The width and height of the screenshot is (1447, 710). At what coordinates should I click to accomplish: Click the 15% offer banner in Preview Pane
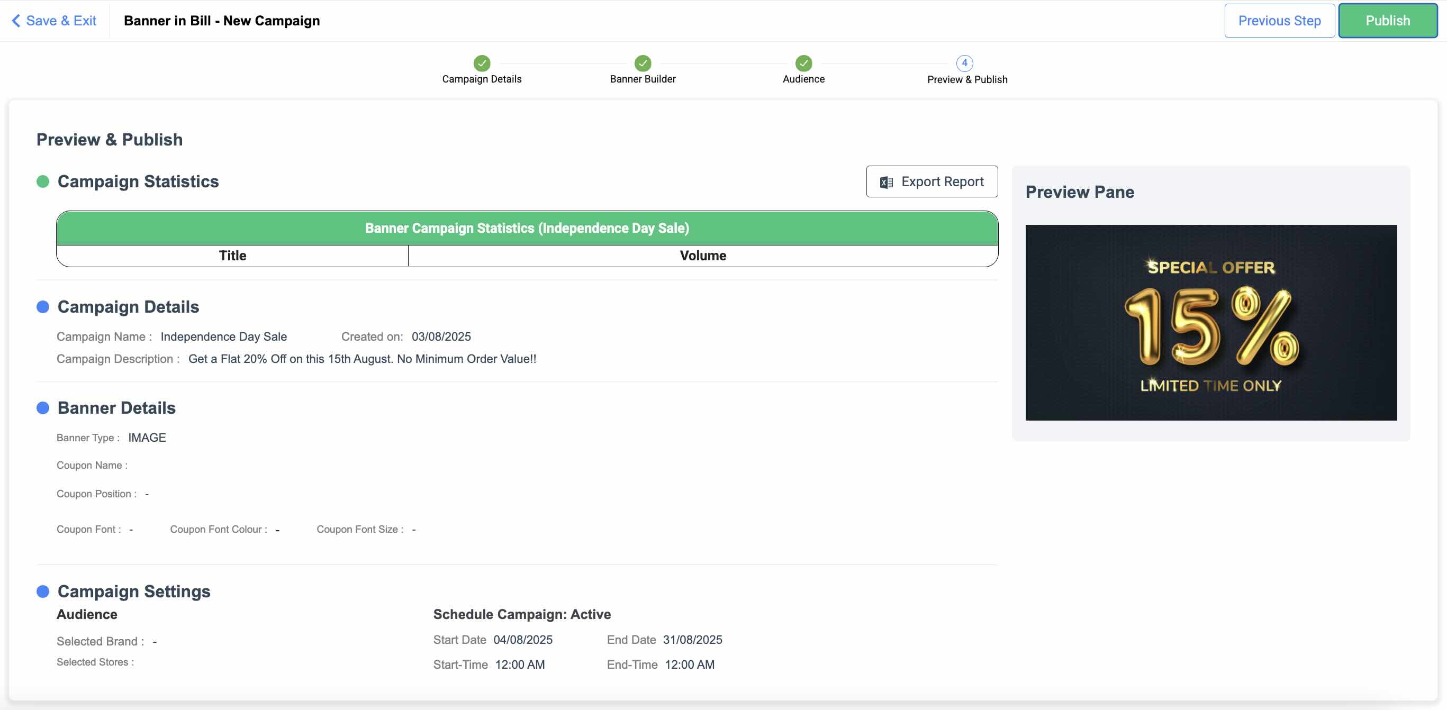click(x=1210, y=323)
